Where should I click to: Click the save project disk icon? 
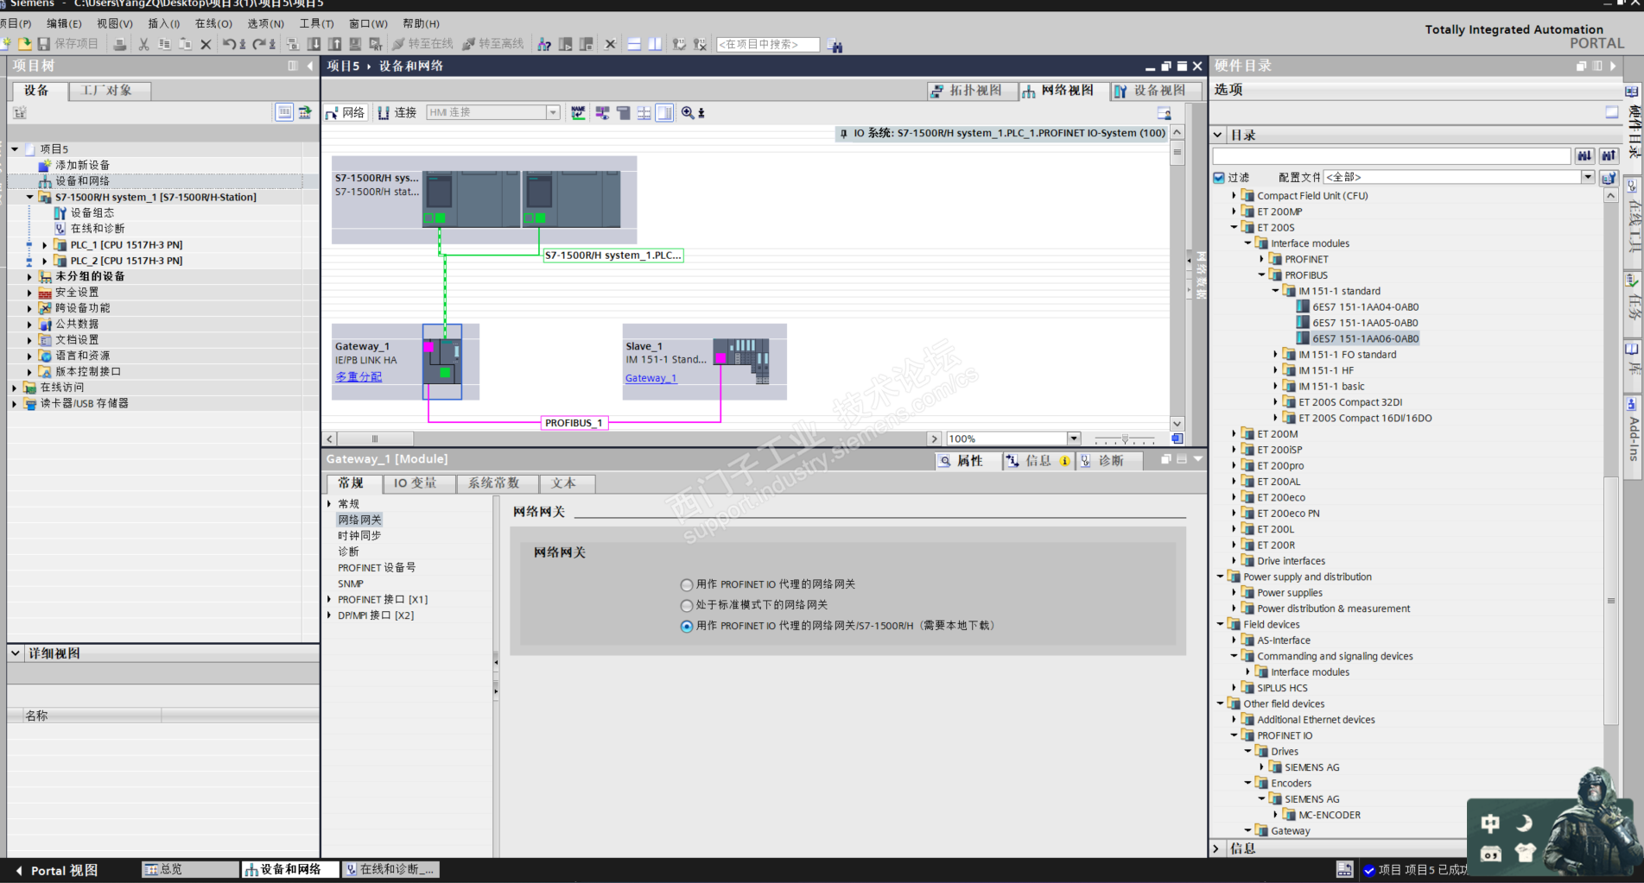pyautogui.click(x=44, y=44)
